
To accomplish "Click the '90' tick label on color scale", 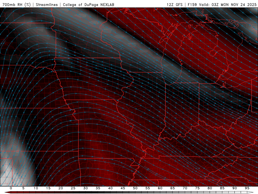I will pos(234,188).
